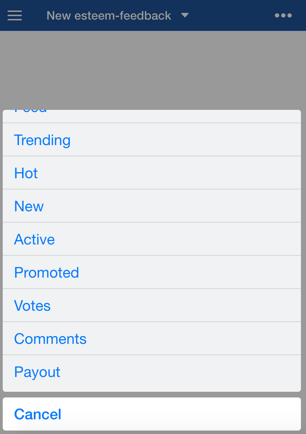Tap the New esteem-feedback title text
This screenshot has width=306, height=434.
point(109,15)
